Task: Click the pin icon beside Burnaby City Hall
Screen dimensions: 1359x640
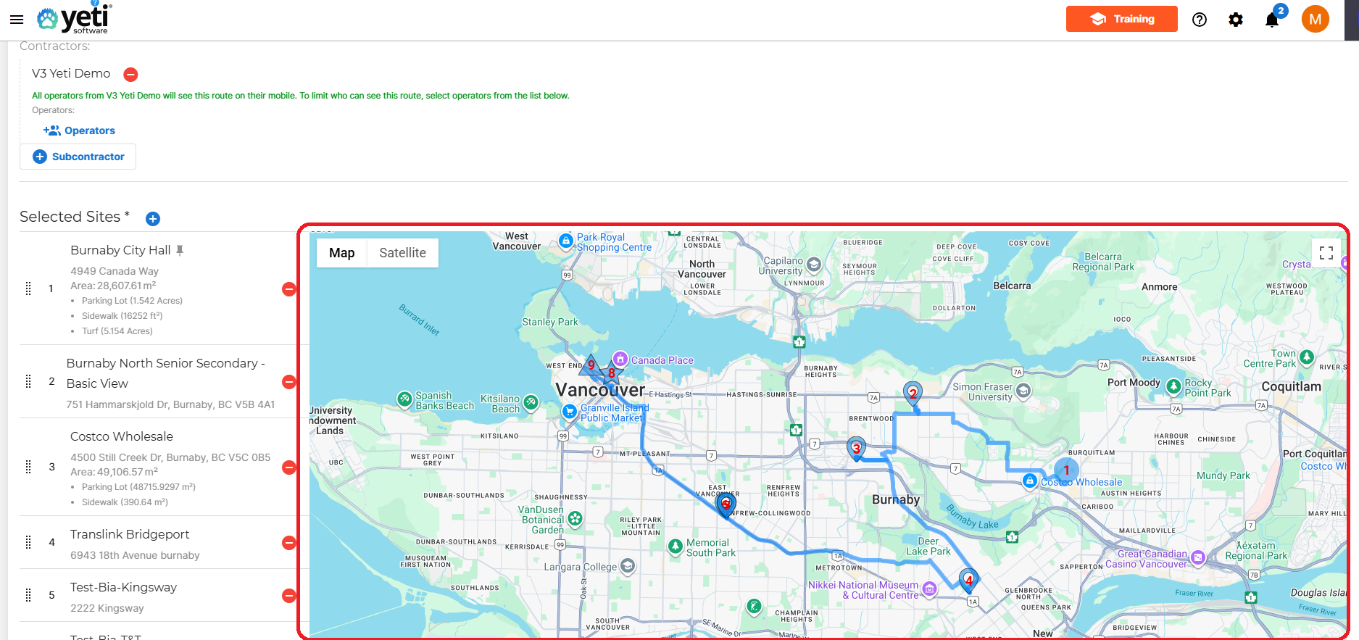Action: point(180,251)
